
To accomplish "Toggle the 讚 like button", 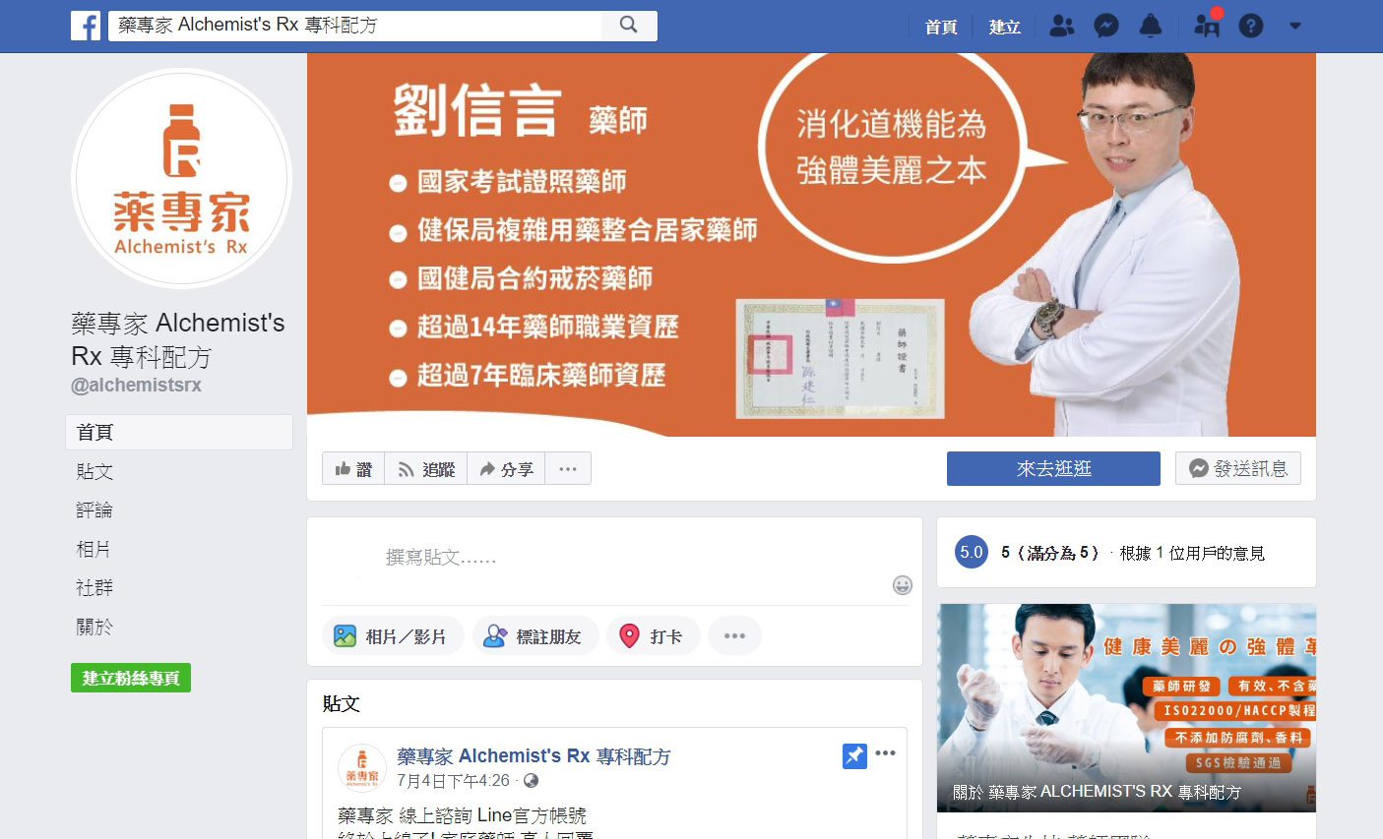I will click(353, 469).
